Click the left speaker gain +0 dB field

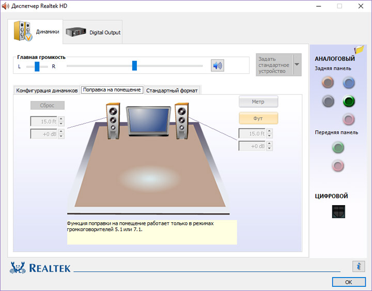[x=43, y=134]
